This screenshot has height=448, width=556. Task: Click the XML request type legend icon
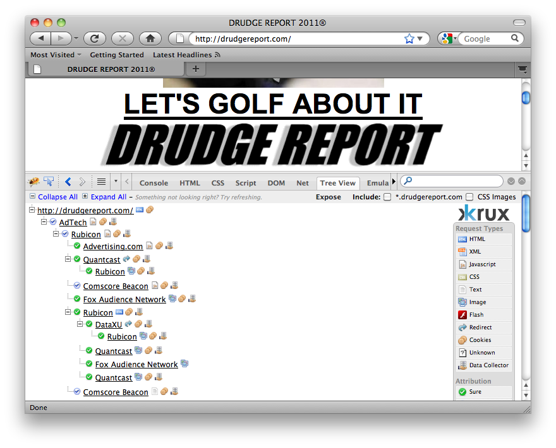[462, 252]
